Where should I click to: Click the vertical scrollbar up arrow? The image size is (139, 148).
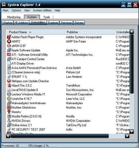point(132,32)
